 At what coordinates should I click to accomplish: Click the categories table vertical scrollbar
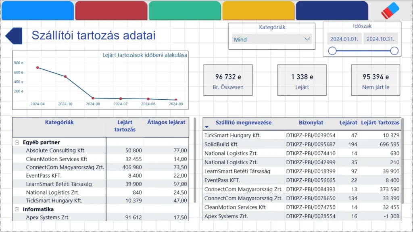click(x=195, y=161)
